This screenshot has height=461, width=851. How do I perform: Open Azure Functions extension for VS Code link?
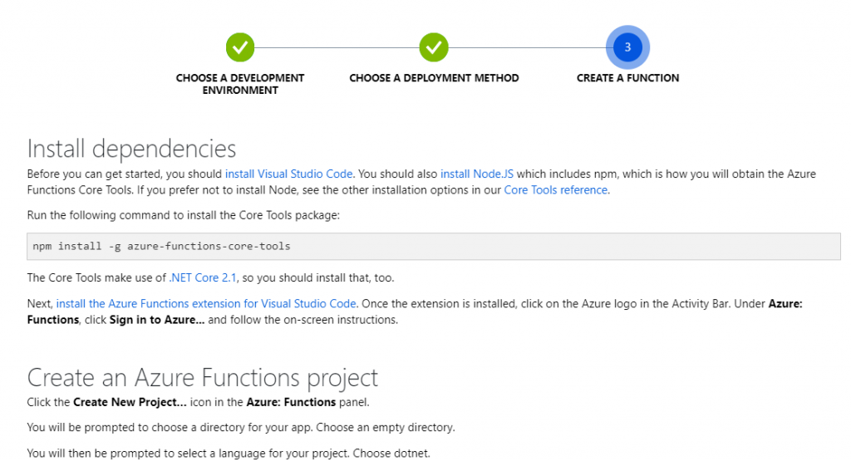tap(206, 304)
